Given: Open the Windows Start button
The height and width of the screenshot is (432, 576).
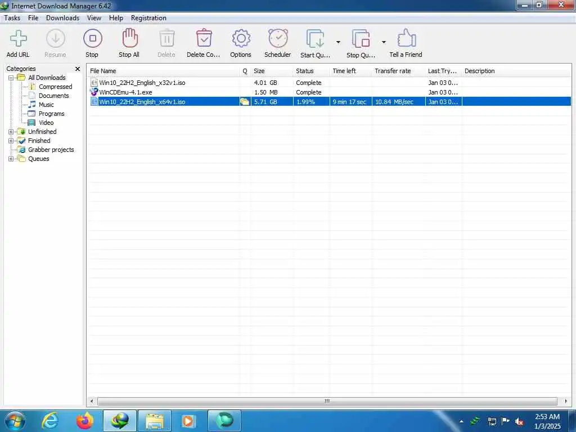Looking at the screenshot, I should pos(14,421).
